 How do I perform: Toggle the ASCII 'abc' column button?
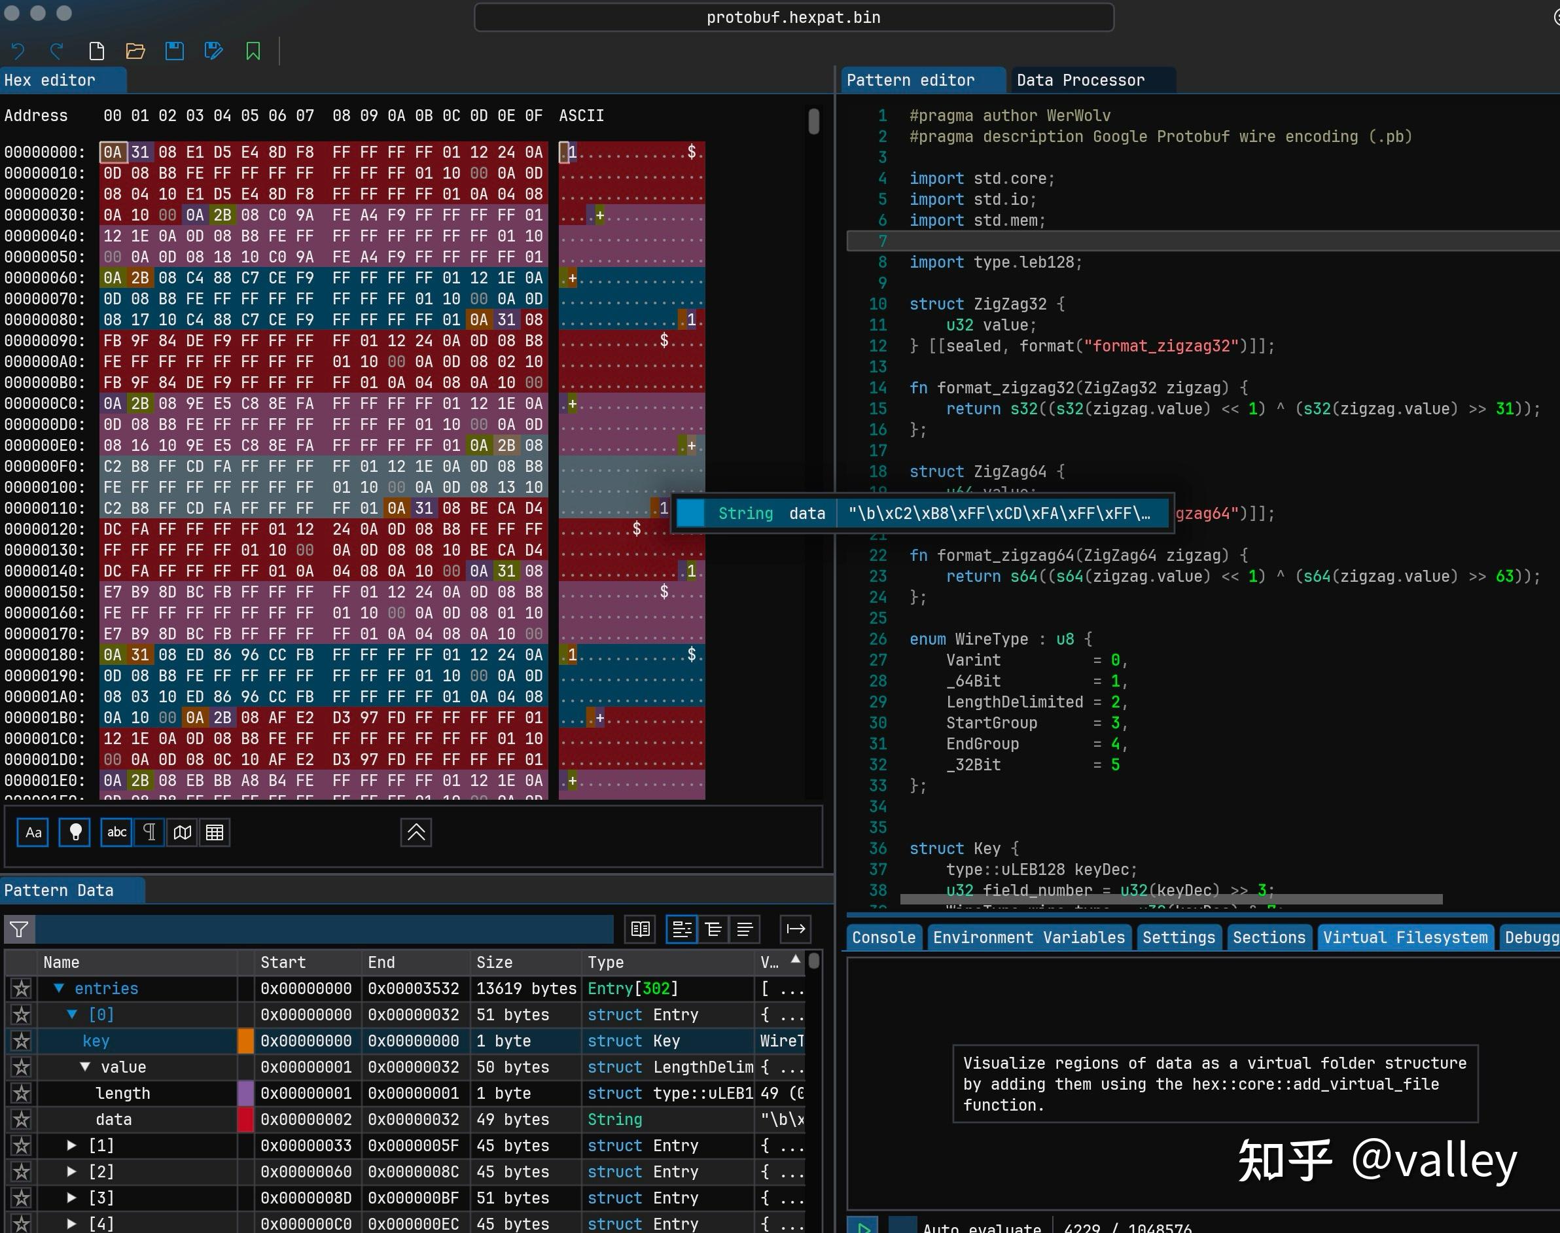tap(116, 832)
